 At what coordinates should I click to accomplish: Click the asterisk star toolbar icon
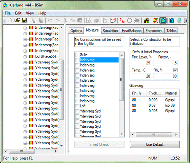[137, 20]
